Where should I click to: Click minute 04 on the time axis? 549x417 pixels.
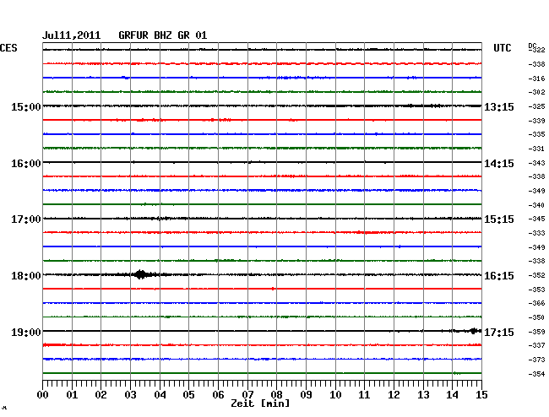[160, 395]
